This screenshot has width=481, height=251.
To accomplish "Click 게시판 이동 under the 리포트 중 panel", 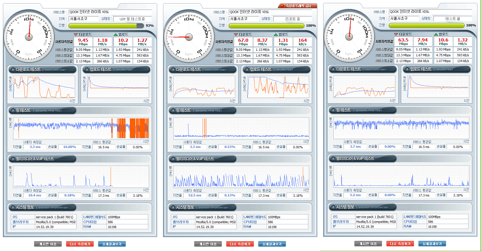I will (208, 244).
